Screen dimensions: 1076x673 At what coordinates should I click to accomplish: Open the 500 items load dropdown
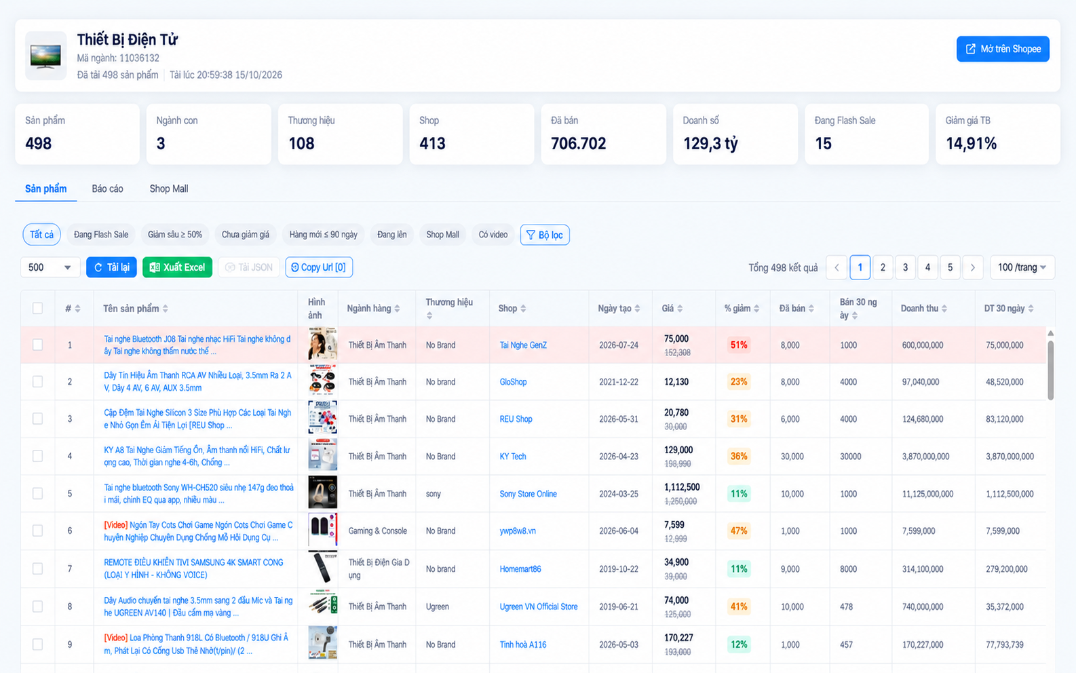[x=50, y=267]
